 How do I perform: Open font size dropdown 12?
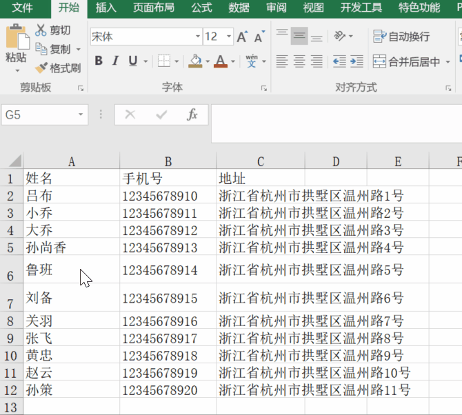tap(229, 37)
